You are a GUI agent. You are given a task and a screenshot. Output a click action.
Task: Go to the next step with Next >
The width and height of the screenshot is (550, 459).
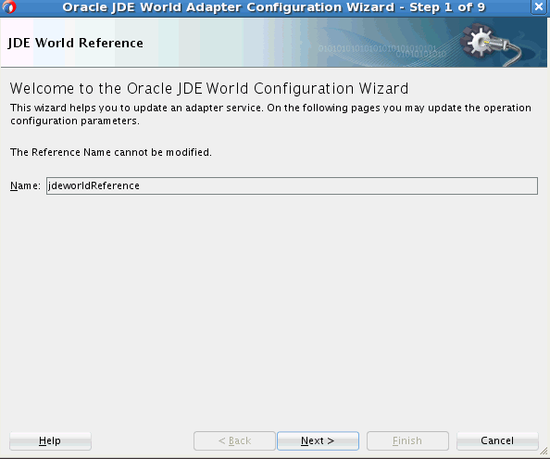[x=318, y=440]
